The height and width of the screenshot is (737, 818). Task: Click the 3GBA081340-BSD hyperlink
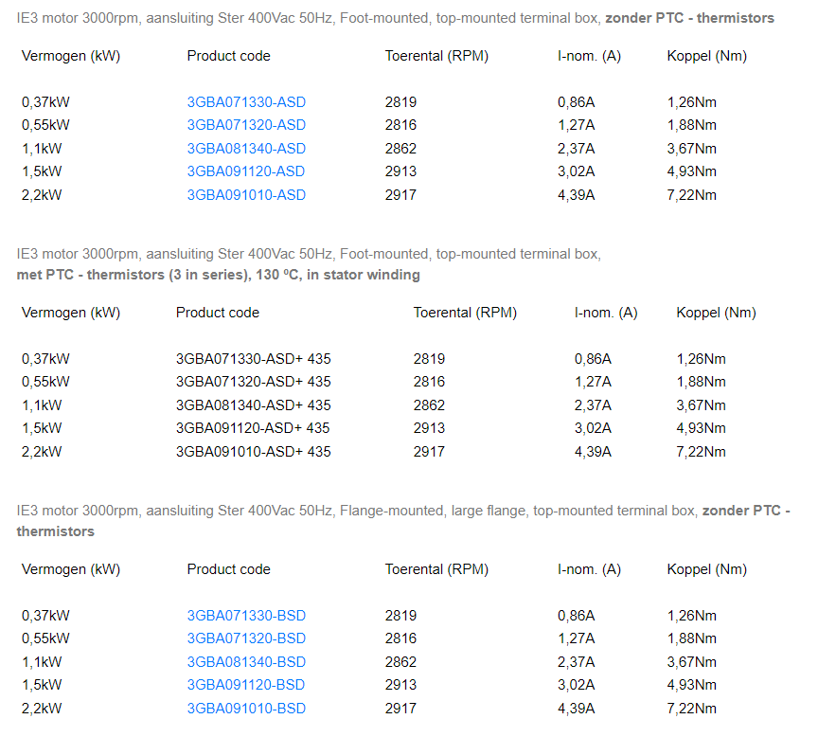pyautogui.click(x=246, y=662)
